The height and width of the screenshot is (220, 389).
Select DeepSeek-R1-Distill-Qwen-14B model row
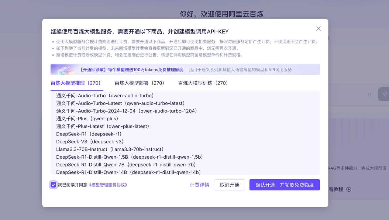click(x=128, y=172)
